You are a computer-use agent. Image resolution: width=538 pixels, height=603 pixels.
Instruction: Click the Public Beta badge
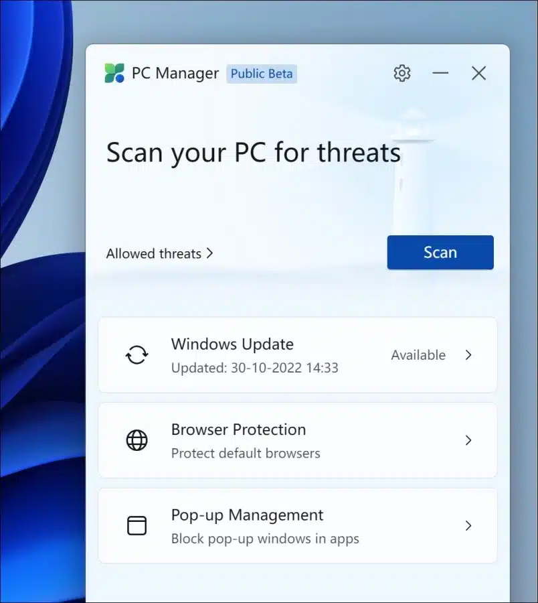[x=262, y=74]
